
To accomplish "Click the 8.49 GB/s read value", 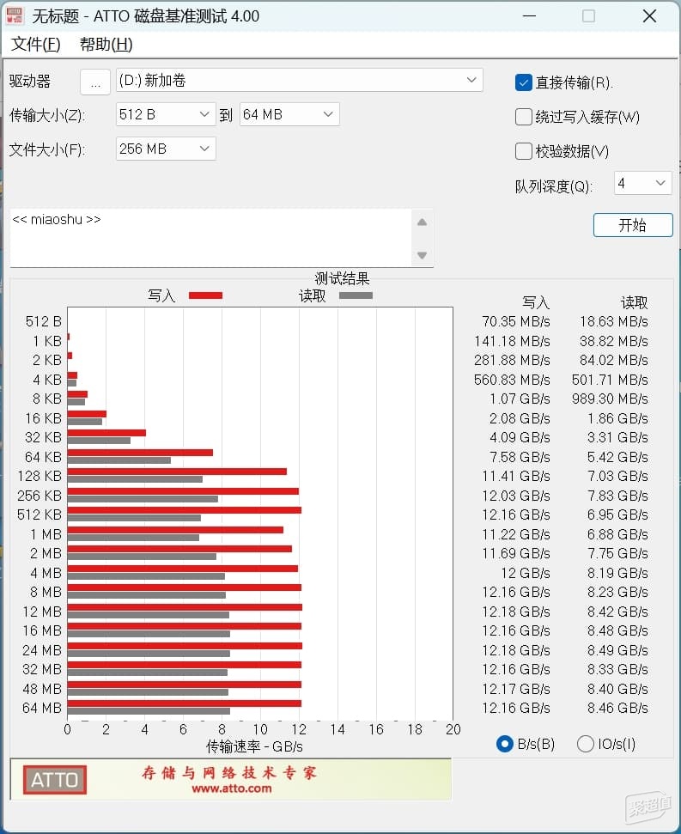I will (617, 650).
